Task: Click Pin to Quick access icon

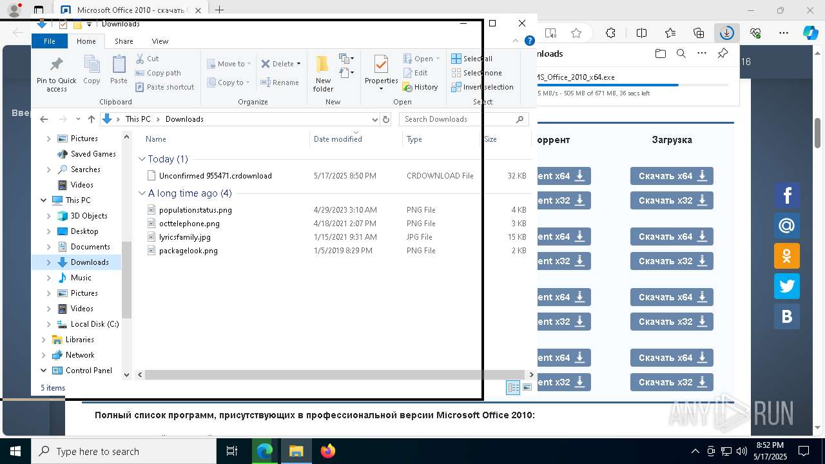Action: [56, 65]
